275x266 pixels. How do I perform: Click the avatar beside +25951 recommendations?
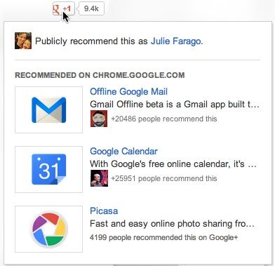coord(99,178)
